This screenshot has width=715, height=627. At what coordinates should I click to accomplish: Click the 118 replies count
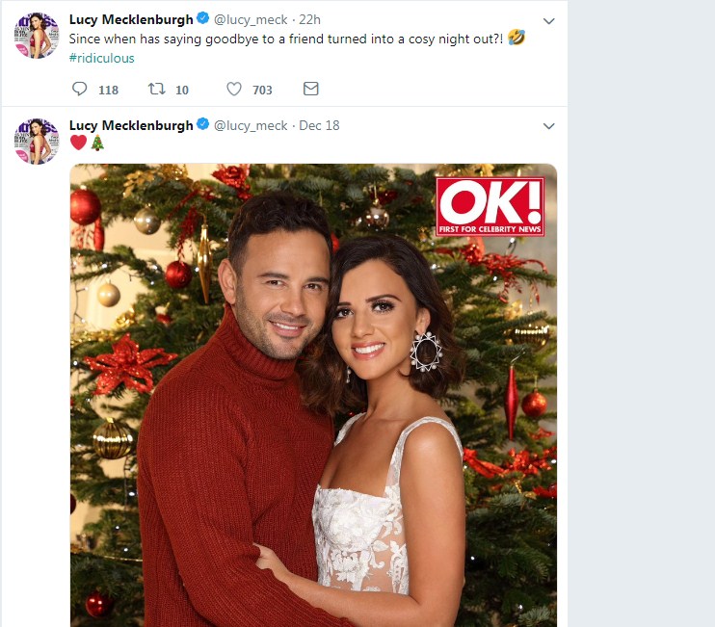click(109, 90)
